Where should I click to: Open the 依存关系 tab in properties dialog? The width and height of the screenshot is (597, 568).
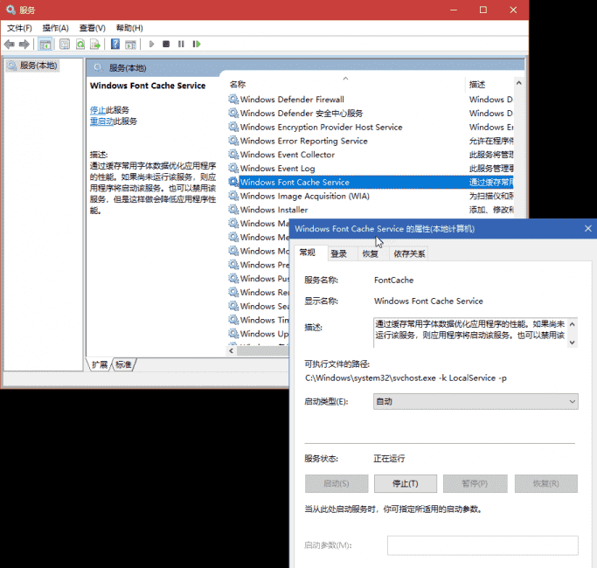[x=409, y=254]
